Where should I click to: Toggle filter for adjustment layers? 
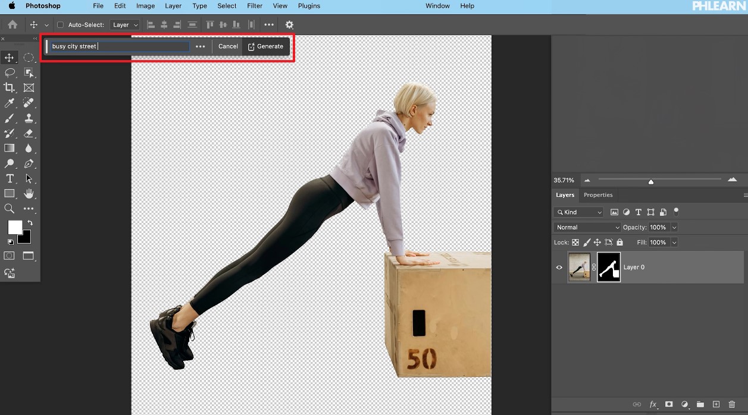coord(627,212)
